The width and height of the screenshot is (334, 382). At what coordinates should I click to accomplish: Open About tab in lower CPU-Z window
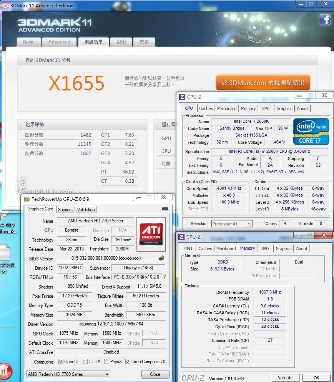(x=302, y=249)
